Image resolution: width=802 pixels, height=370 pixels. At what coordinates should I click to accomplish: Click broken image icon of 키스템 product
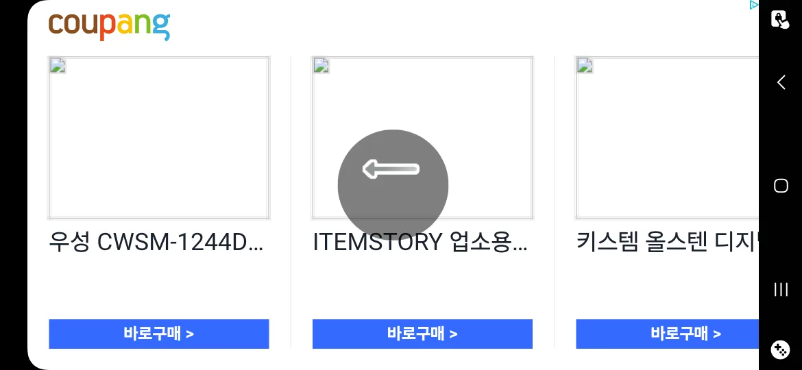click(x=585, y=65)
